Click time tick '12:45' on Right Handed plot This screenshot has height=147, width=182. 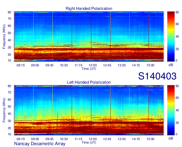107,65
